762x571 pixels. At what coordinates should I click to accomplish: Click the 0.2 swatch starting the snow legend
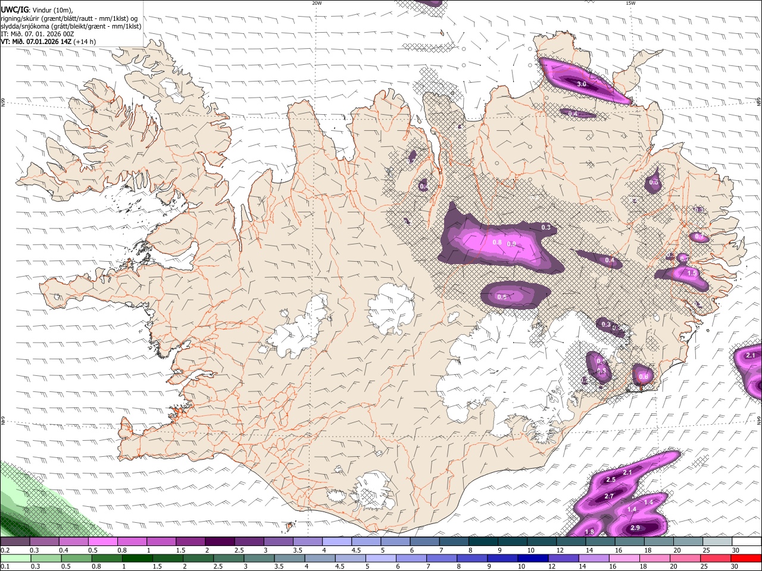coord(15,542)
